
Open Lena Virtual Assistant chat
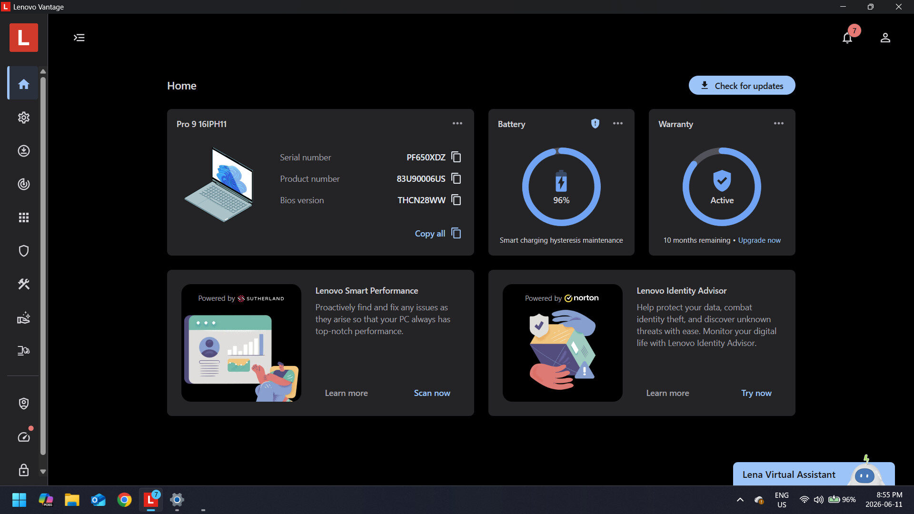[814, 474]
